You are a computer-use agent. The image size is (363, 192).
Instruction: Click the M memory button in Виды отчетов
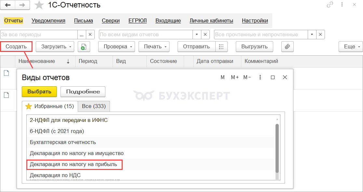(x=223, y=78)
